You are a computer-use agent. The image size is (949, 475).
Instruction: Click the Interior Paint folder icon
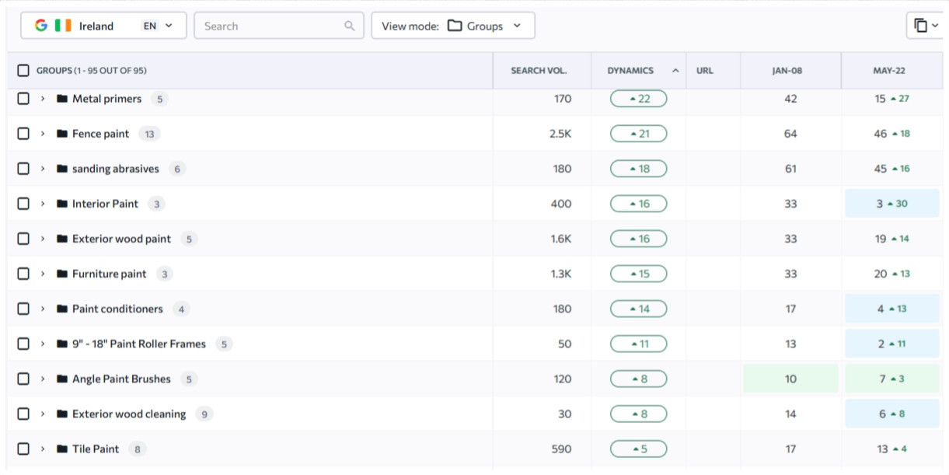(62, 204)
